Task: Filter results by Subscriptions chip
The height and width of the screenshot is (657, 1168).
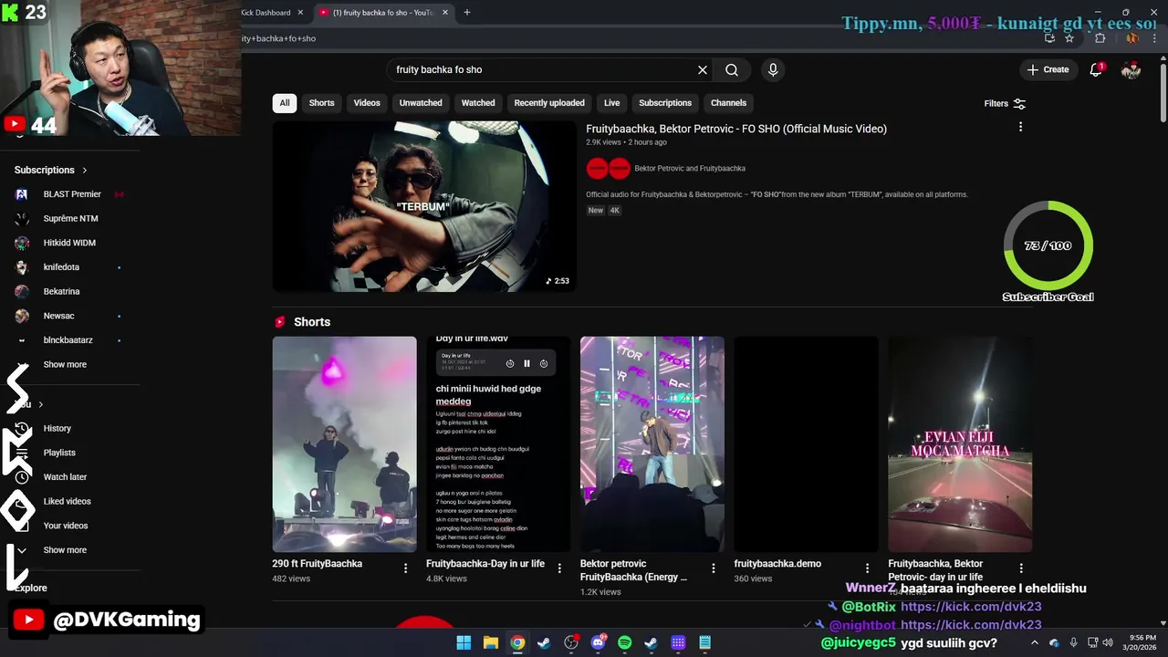Action: [665, 103]
